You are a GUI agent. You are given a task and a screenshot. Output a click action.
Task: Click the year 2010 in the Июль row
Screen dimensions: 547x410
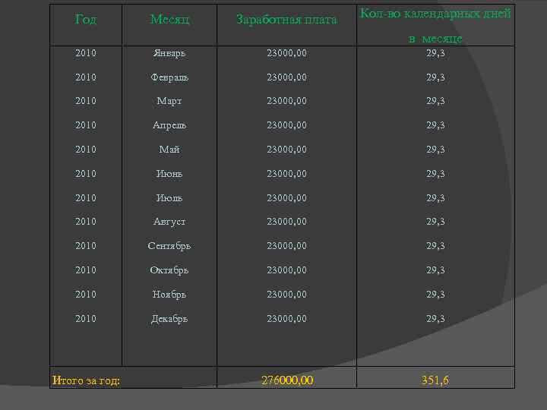pos(86,198)
